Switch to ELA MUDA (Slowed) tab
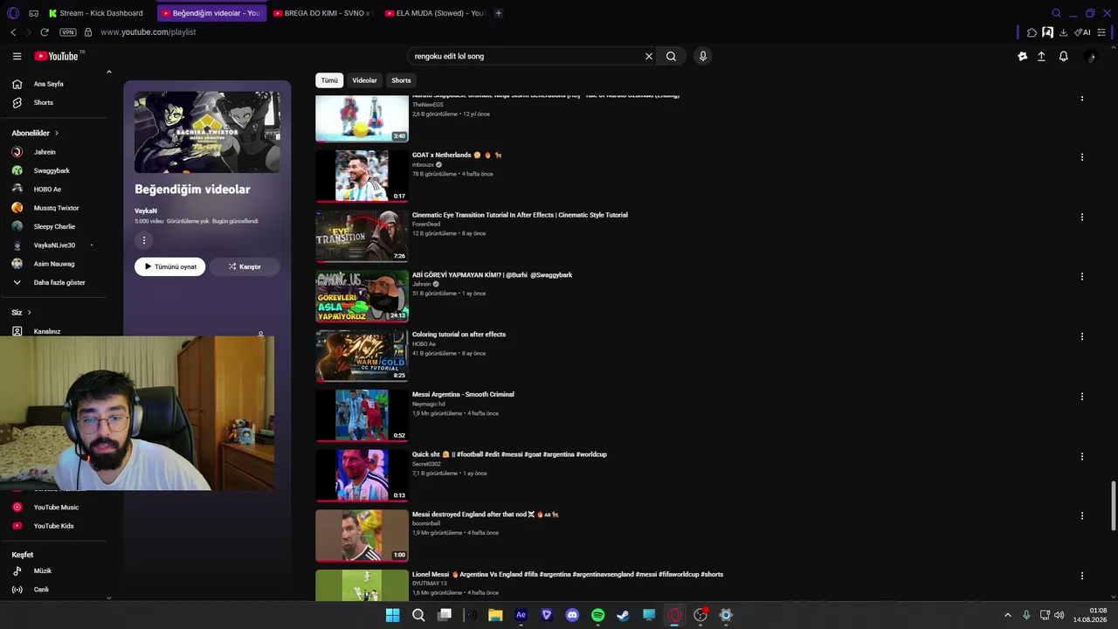The width and height of the screenshot is (1118, 629). coord(435,13)
